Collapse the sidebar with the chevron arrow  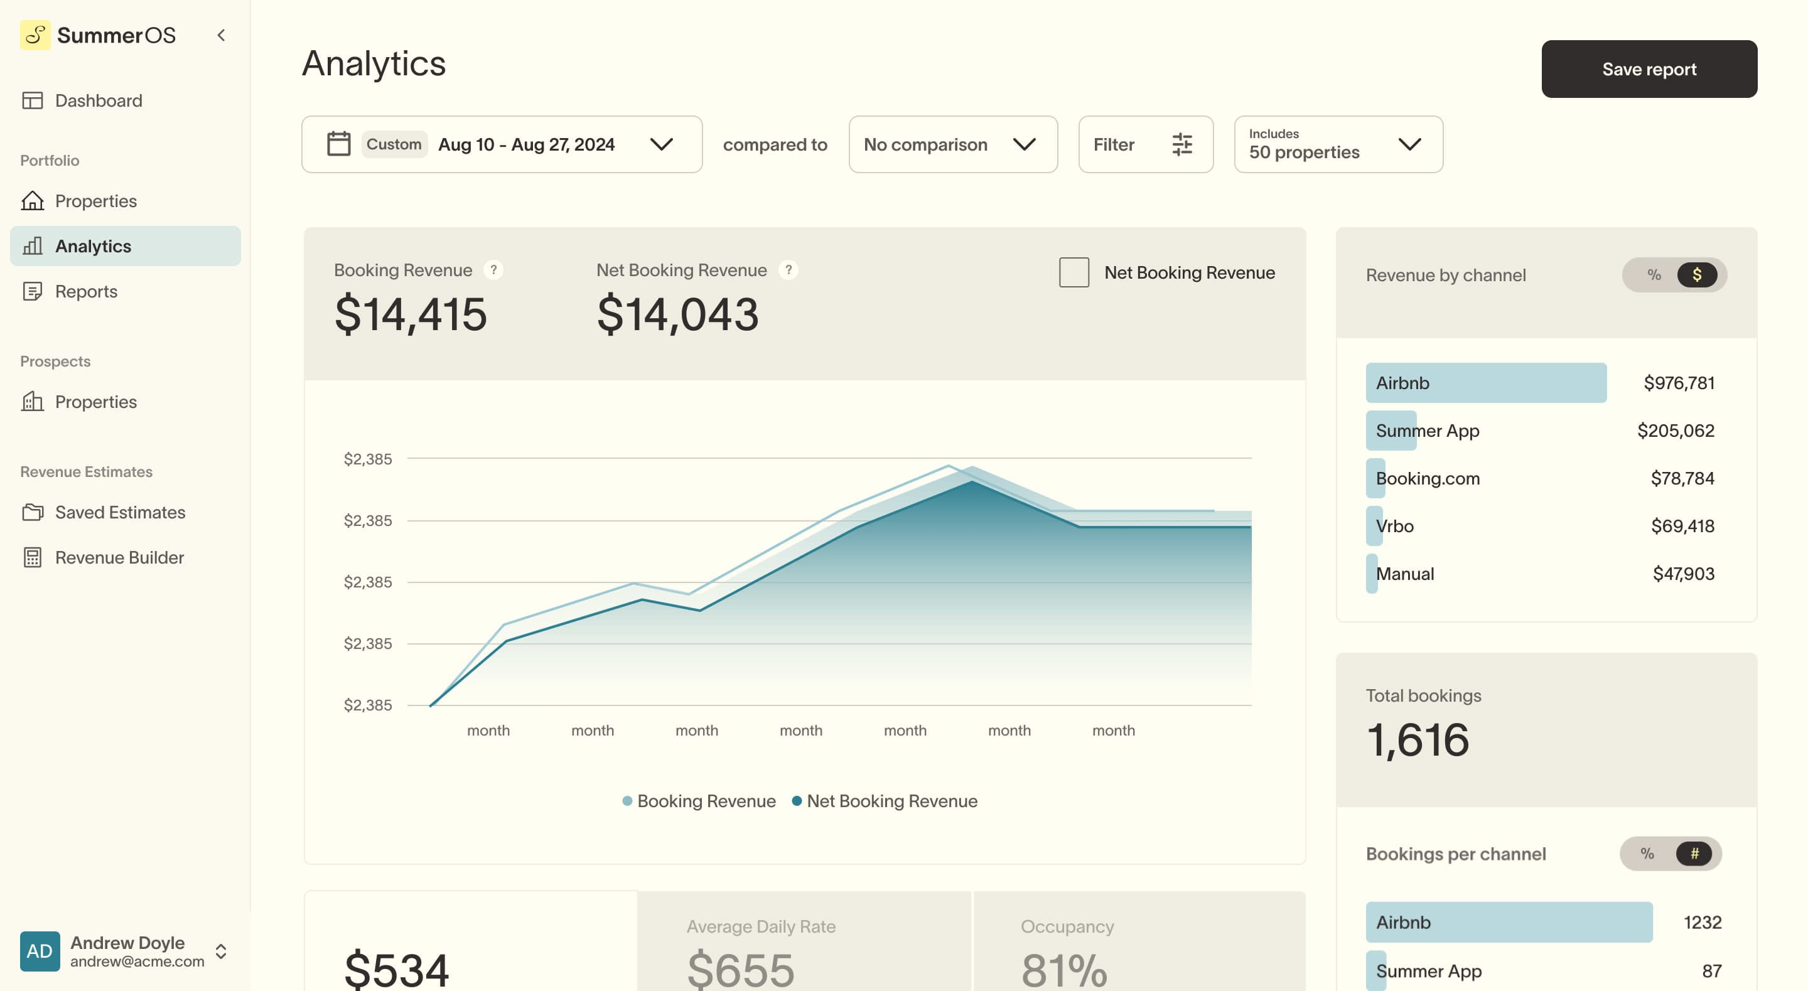tap(221, 35)
